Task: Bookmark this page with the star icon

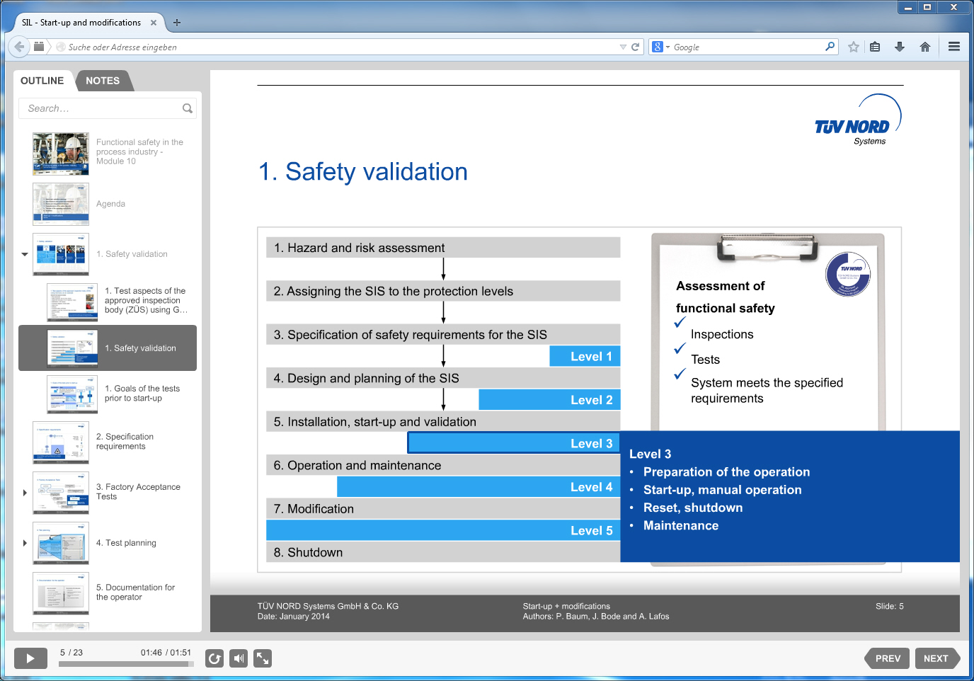Action: 852,47
